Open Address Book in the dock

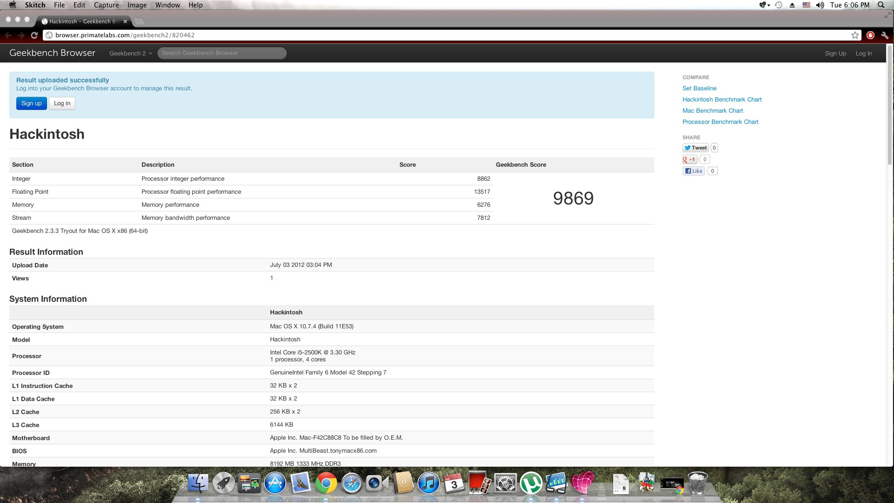[403, 483]
